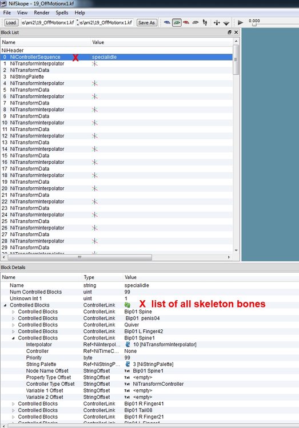Select the 3 NiStringPalette row
299x428 pixels.
[117, 76]
